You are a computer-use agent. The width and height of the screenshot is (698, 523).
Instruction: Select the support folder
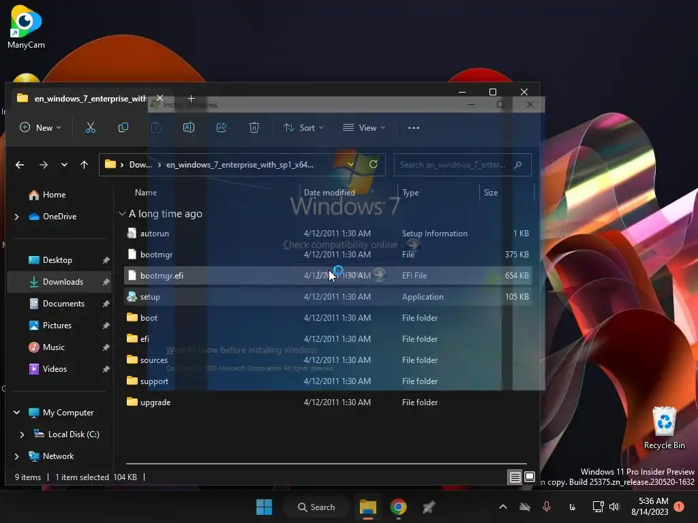pos(328,381)
